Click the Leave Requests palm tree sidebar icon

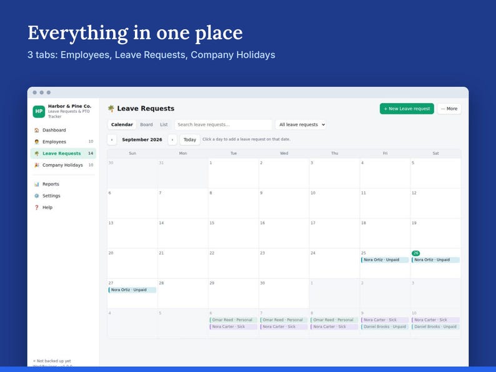[x=37, y=154]
